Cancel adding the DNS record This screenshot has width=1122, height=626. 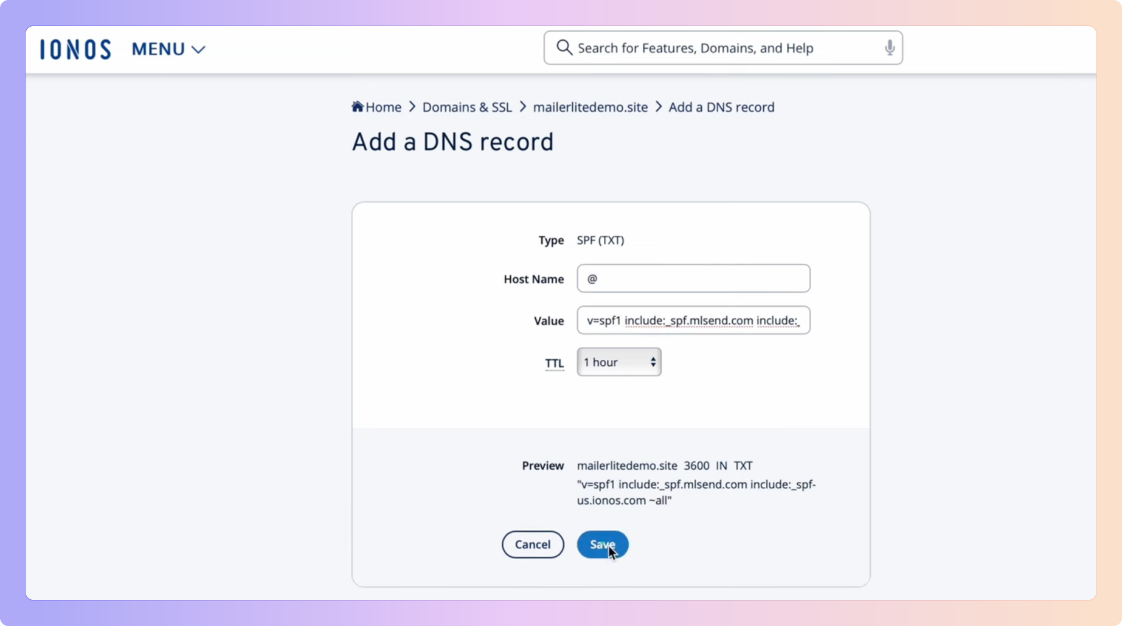[533, 545]
